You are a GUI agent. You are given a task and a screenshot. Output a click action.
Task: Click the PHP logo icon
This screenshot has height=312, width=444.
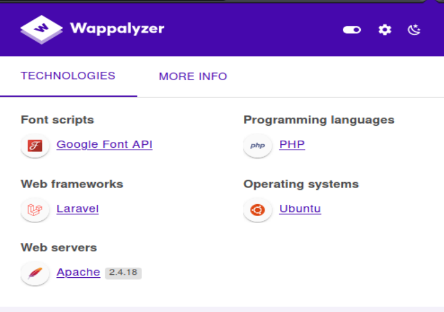pyautogui.click(x=258, y=146)
